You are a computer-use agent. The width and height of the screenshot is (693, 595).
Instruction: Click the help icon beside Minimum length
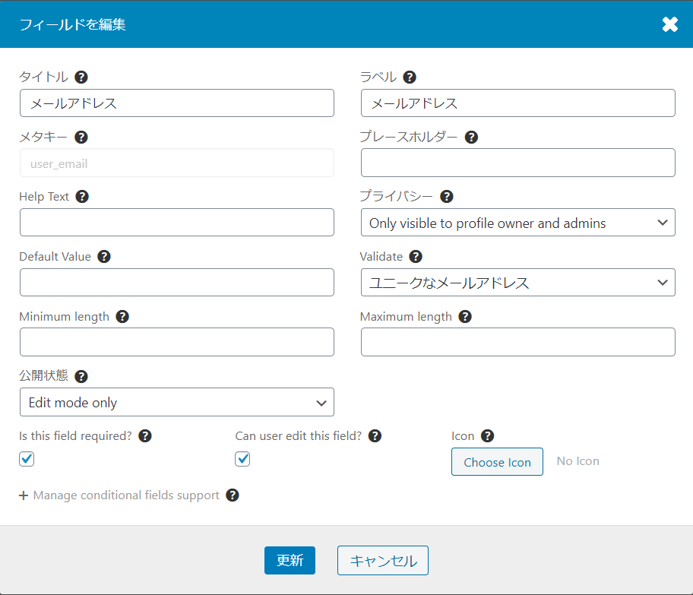122,317
